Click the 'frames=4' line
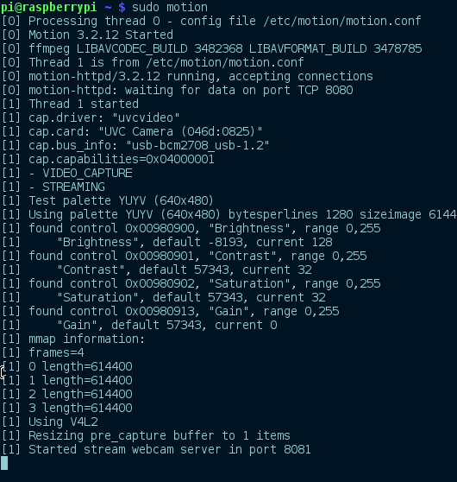457x482 pixels. [x=56, y=352]
